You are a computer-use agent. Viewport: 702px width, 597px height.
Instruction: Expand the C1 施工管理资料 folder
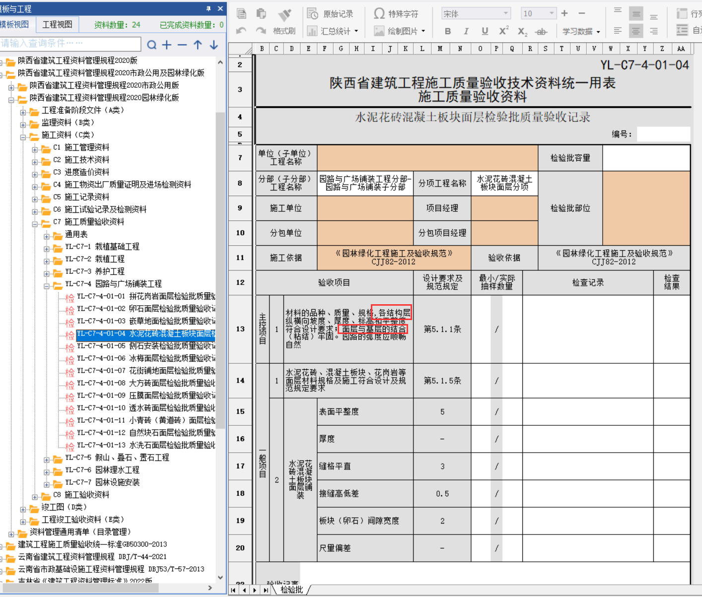click(35, 150)
